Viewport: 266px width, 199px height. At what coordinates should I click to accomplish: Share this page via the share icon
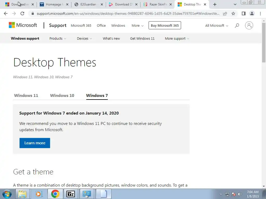pos(225,13)
